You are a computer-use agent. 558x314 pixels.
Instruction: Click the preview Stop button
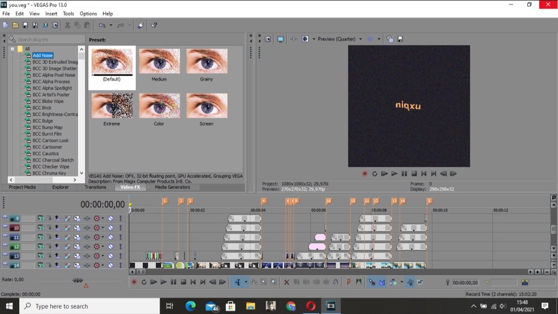point(414,174)
